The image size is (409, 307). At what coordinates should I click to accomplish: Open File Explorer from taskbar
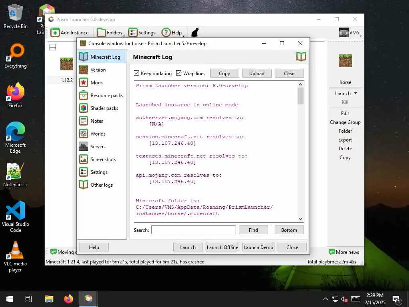coord(49,299)
